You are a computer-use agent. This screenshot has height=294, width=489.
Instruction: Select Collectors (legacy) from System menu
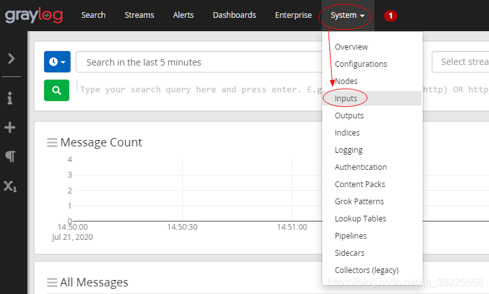[372, 270]
